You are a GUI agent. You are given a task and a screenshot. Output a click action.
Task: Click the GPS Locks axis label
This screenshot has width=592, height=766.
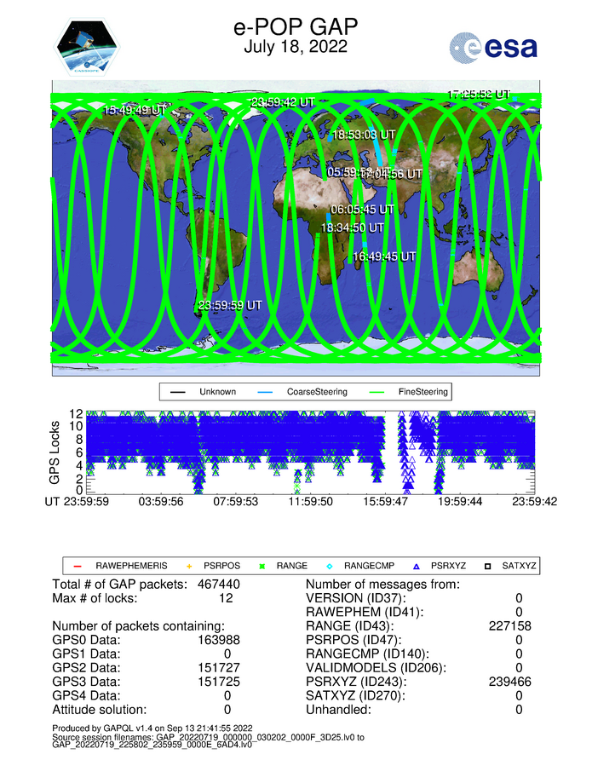[56, 452]
